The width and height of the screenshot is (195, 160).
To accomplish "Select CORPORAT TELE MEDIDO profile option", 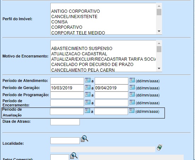I will tap(78, 33).
